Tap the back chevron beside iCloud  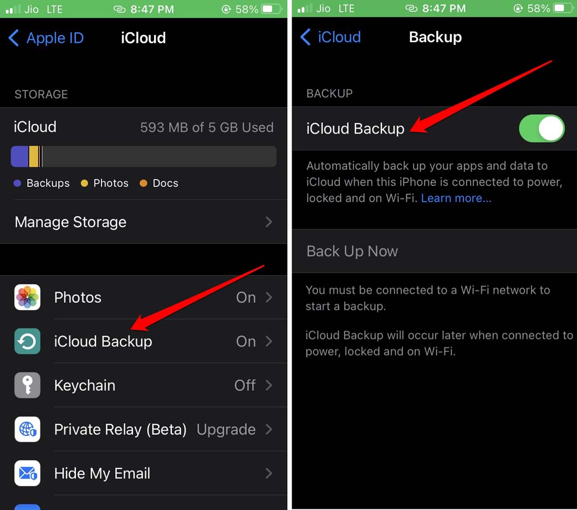(x=305, y=37)
